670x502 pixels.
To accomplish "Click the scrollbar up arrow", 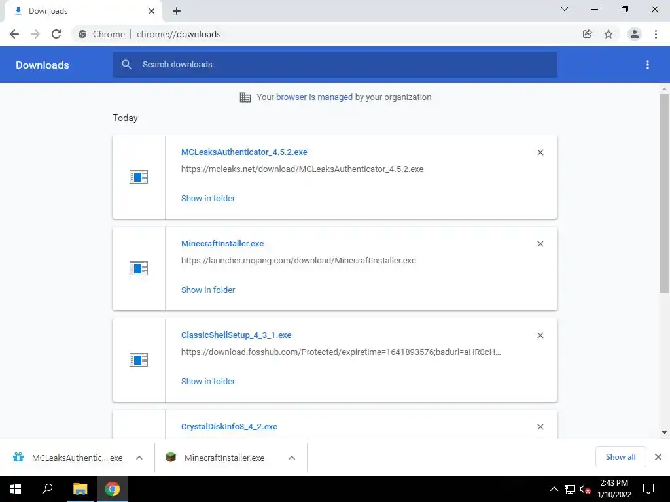I will (x=664, y=89).
